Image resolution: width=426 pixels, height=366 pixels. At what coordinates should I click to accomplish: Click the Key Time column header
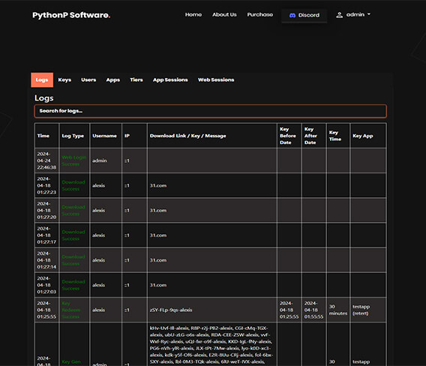tap(335, 136)
